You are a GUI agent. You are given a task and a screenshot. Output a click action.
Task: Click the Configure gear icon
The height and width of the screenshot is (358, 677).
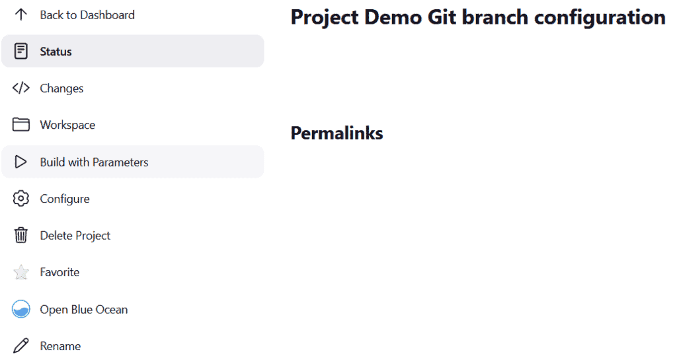tap(20, 198)
